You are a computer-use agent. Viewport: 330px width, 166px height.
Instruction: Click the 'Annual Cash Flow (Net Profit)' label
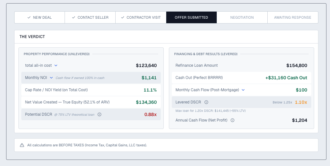point(201,121)
